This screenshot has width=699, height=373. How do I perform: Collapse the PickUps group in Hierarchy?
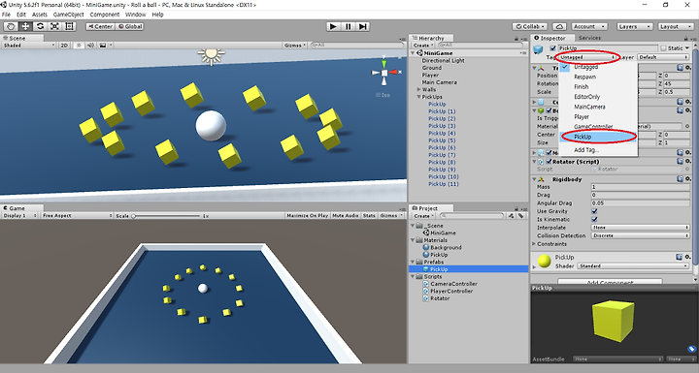(419, 97)
